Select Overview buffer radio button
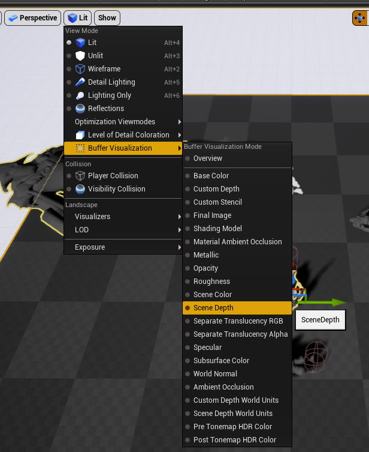The image size is (369, 452). (x=187, y=158)
